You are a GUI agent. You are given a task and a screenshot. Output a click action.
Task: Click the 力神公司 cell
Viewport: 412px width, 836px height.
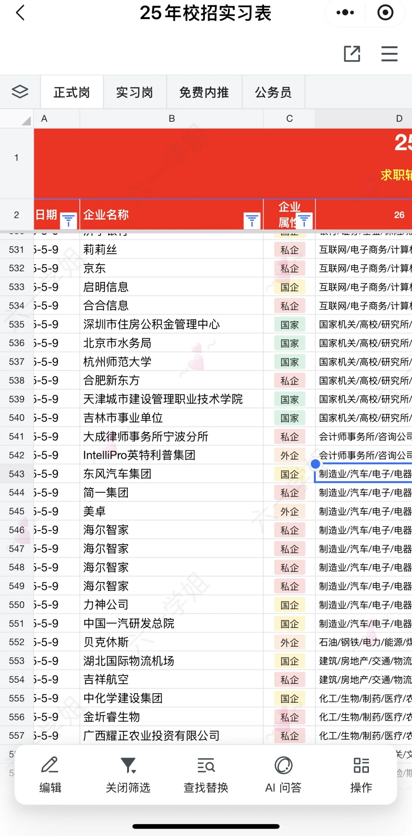click(172, 605)
